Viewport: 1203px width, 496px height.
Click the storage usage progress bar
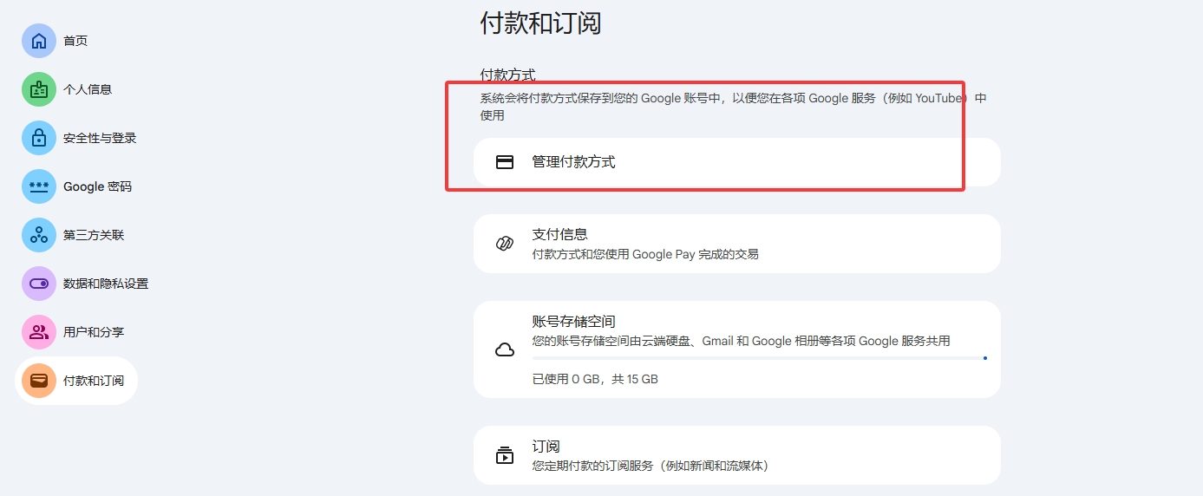(x=759, y=357)
